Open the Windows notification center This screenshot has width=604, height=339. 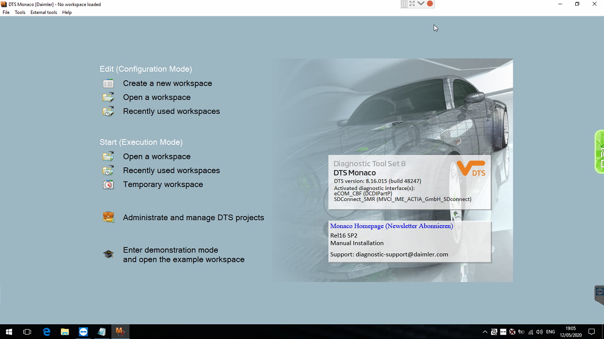click(x=591, y=332)
